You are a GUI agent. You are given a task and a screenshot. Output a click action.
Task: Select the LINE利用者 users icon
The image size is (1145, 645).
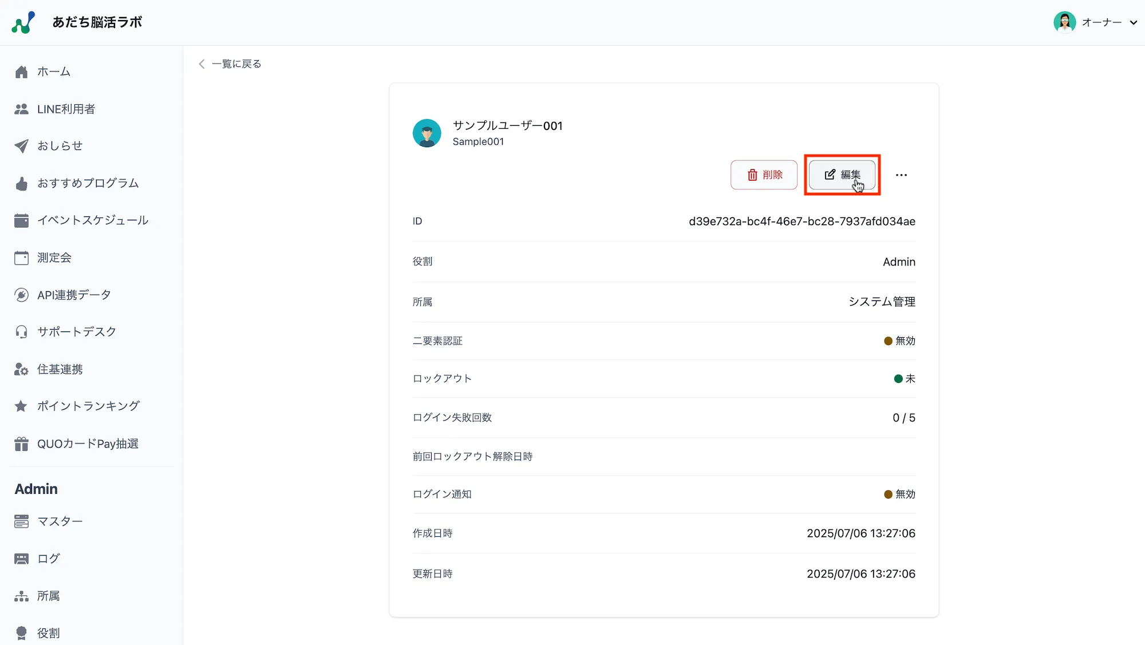coord(21,109)
